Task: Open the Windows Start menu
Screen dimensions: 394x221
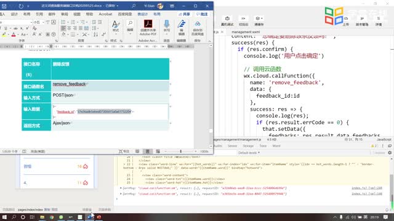Action: click(4, 217)
